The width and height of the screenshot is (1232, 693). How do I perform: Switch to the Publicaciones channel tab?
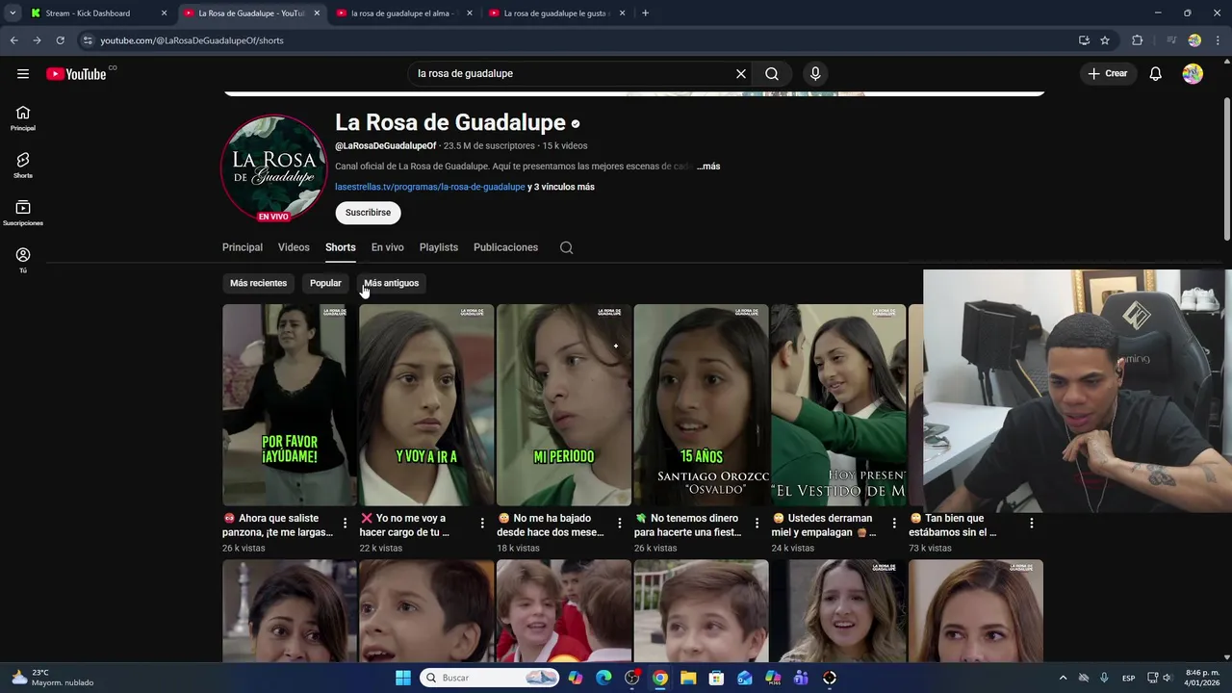click(x=505, y=247)
